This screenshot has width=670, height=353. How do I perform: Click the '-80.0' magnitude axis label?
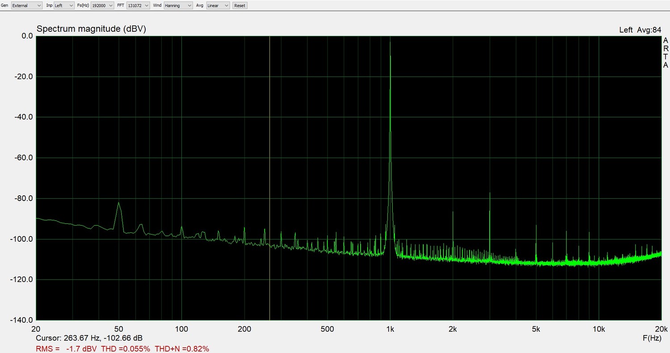click(x=24, y=198)
